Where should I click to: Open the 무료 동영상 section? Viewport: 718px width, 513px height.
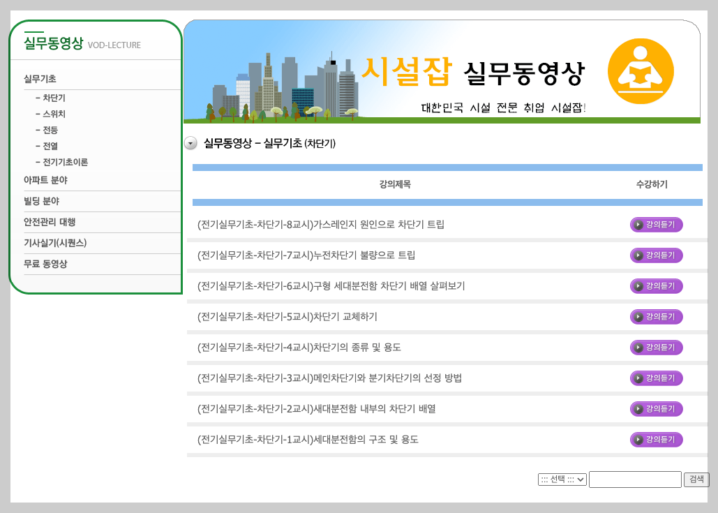pyautogui.click(x=47, y=264)
